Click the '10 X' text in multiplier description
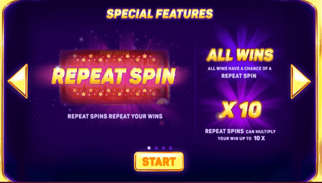This screenshot has width=322, height=183. point(259,138)
